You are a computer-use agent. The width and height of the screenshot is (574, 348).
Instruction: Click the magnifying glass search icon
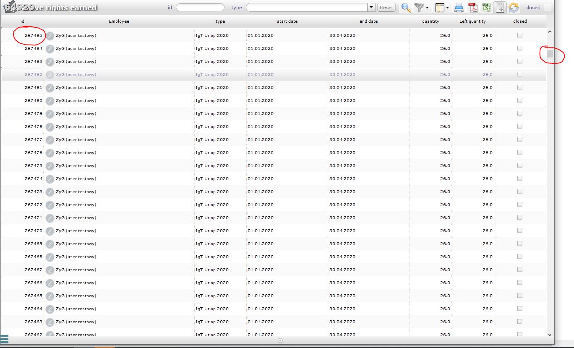[x=406, y=8]
